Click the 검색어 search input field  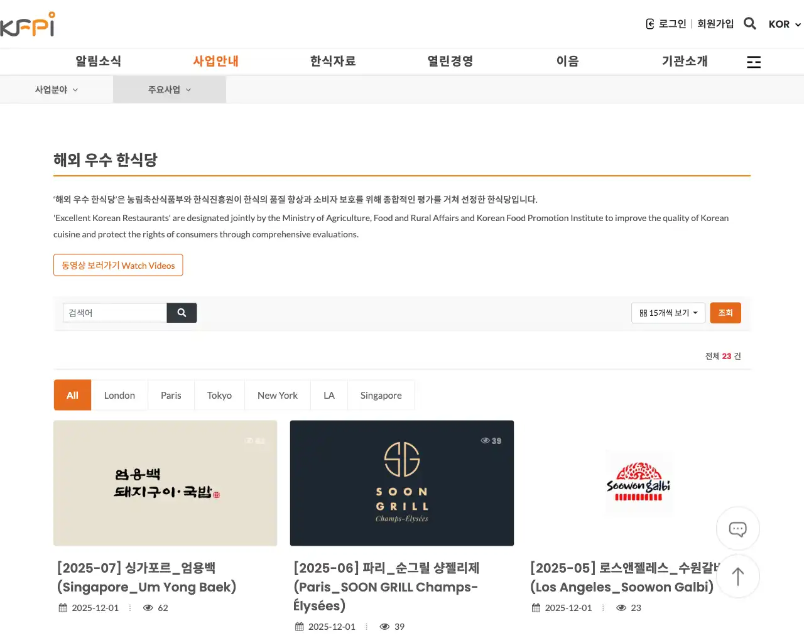click(114, 312)
